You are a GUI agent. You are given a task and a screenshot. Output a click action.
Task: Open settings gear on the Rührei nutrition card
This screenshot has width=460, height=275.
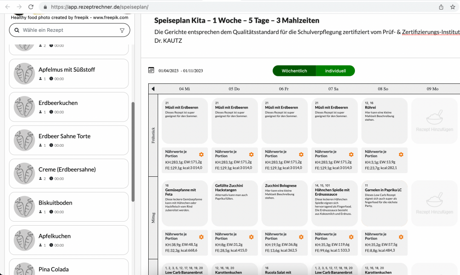[401, 154]
